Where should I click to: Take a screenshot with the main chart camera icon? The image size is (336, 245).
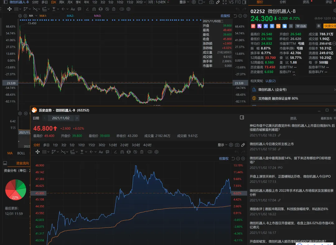211,2
